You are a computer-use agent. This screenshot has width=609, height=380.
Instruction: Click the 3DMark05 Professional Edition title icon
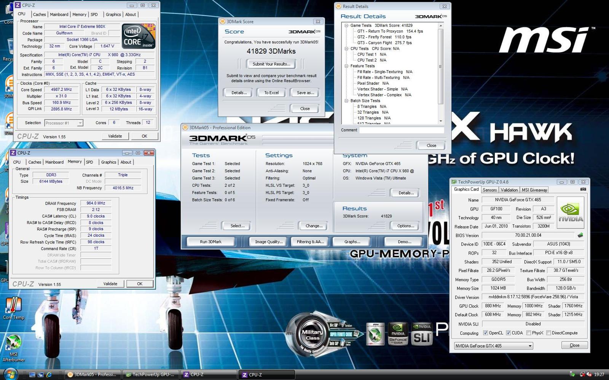(185, 128)
